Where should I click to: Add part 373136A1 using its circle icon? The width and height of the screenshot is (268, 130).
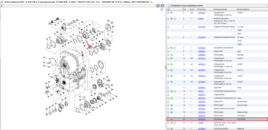pos(168,37)
